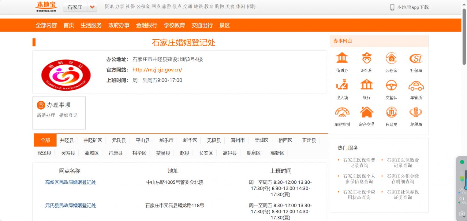Screen dimensions: 467x221
Task: Select the 公积金 housing fund icon
Action: pos(391,58)
